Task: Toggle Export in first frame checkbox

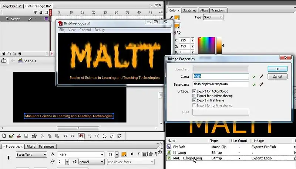Action: coord(194,100)
